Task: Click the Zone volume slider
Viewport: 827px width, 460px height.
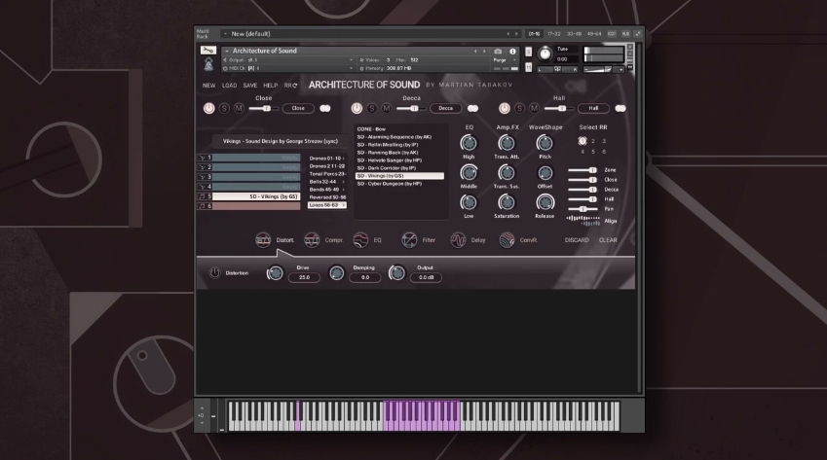Action: click(x=583, y=170)
